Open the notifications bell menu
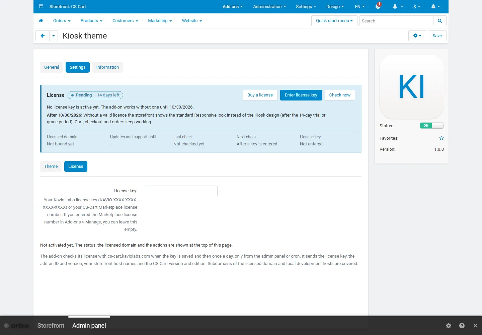This screenshot has height=335, width=482. coord(398,6)
